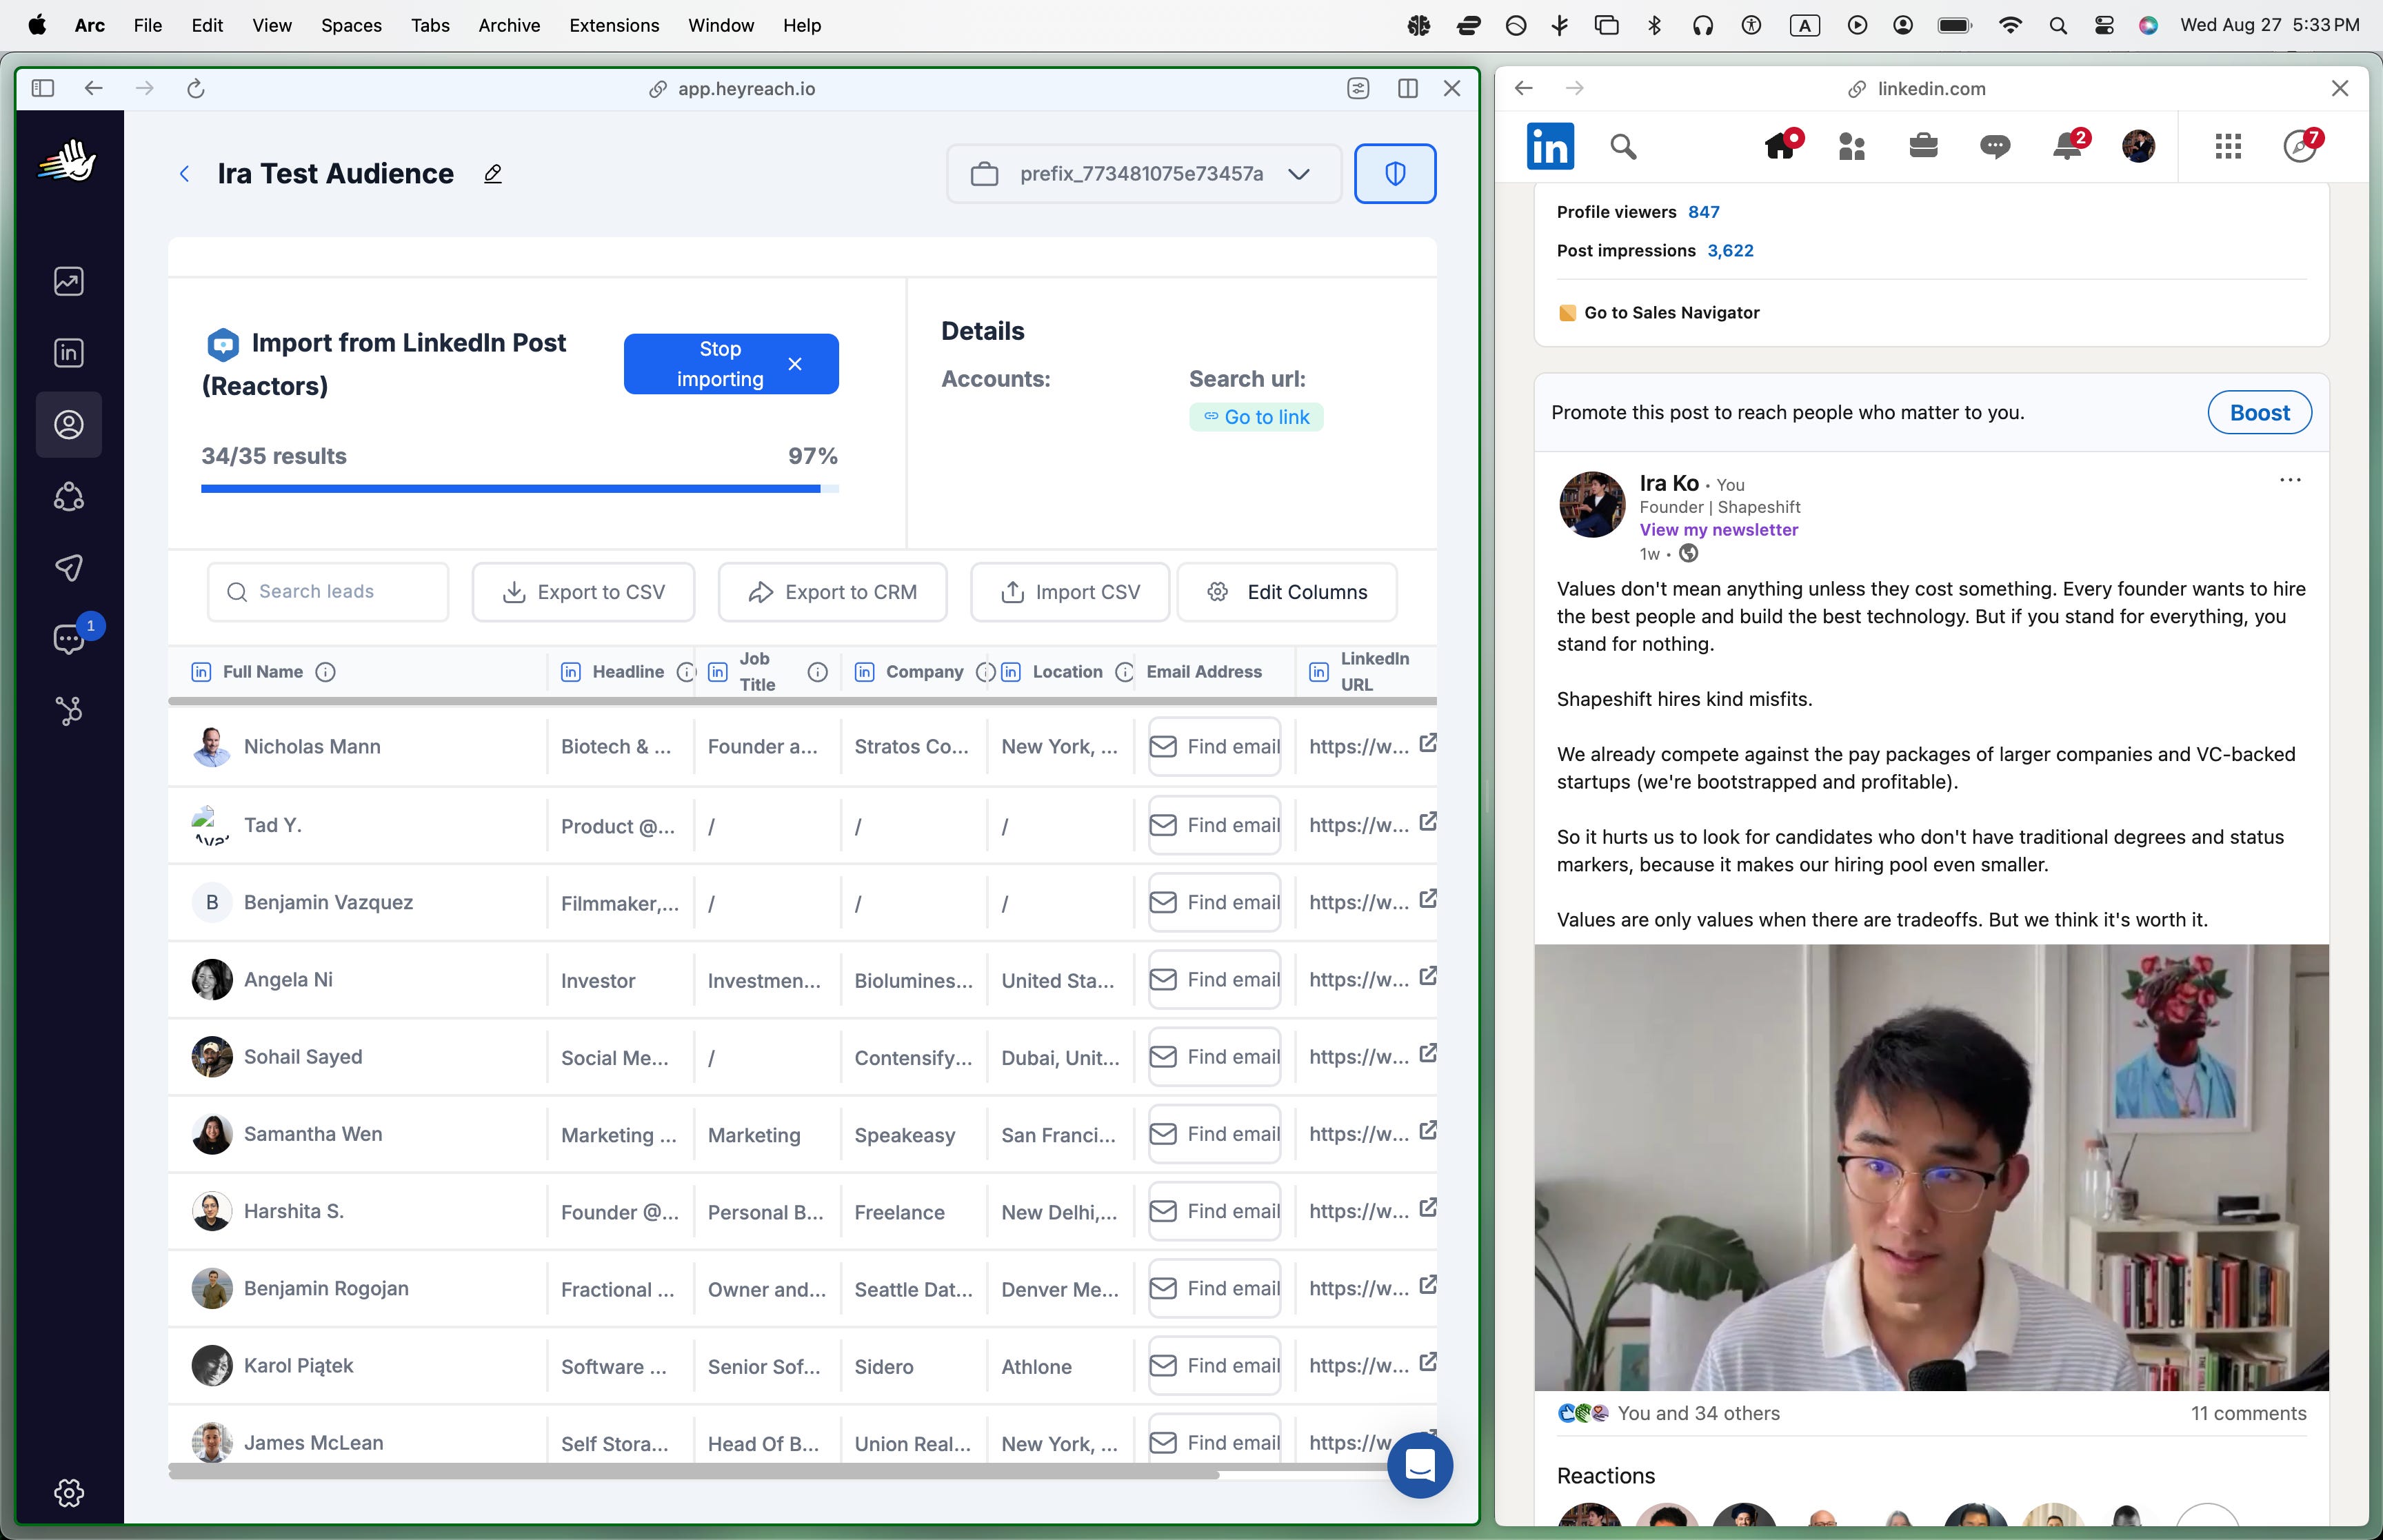The width and height of the screenshot is (2383, 1540).
Task: Open LinkedIn messaging chat bubble icon
Action: tap(1994, 147)
